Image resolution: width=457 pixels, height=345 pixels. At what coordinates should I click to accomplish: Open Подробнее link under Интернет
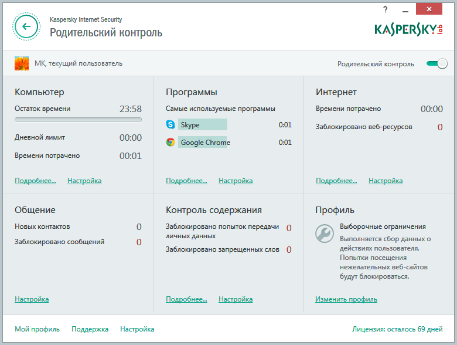coord(336,181)
